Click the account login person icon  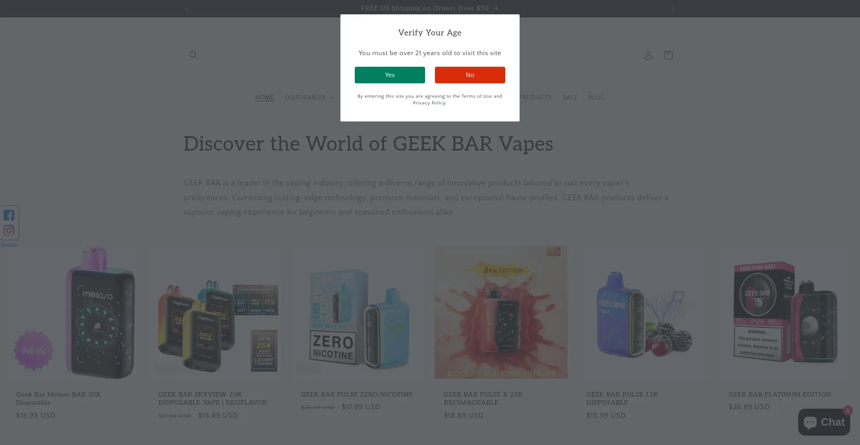pos(648,55)
